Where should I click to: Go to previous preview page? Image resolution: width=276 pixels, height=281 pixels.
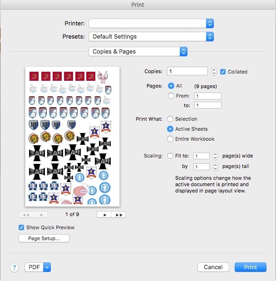point(41,215)
